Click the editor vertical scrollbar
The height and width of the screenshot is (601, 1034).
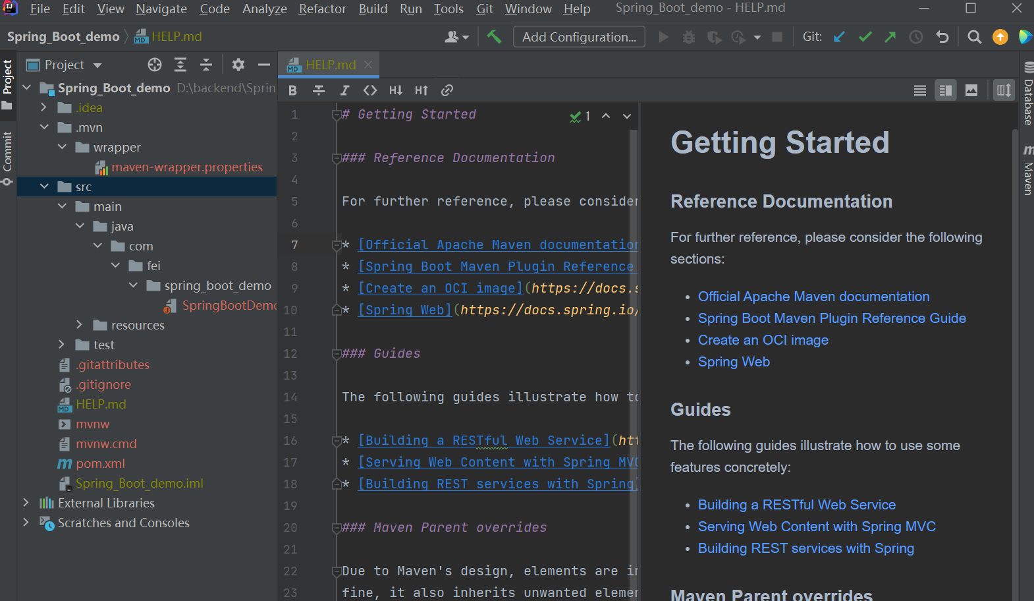634,329
